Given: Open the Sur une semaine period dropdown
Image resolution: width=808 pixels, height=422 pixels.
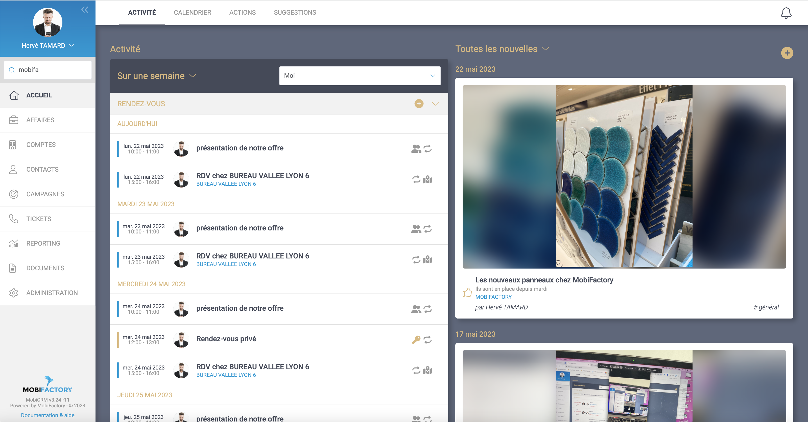Looking at the screenshot, I should (156, 76).
